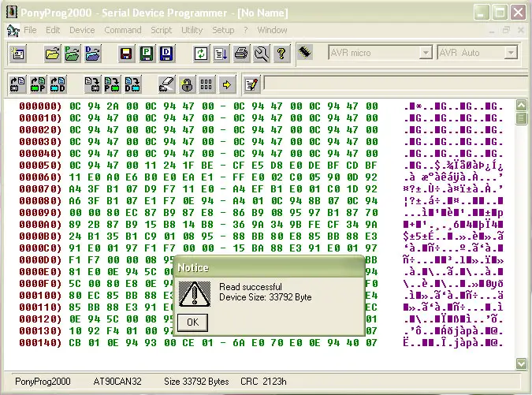The image size is (532, 395).
Task: Click the serial number grid icon
Action: 206,84
